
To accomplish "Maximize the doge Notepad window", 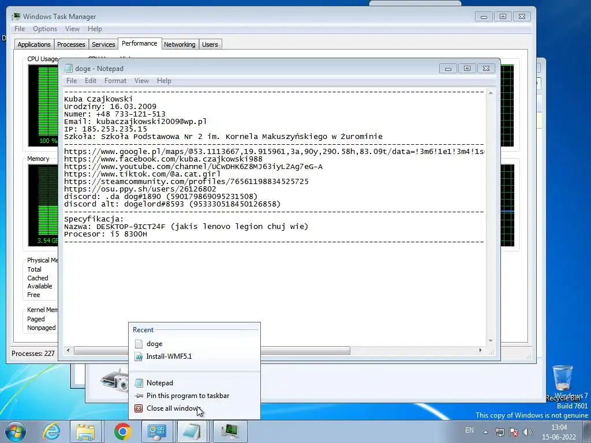I will click(x=467, y=68).
